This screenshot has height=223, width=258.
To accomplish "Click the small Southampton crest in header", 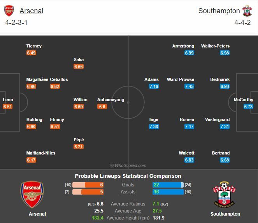I will pos(247,11).
